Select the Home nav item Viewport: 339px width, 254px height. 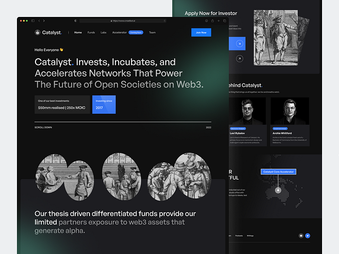pos(78,32)
